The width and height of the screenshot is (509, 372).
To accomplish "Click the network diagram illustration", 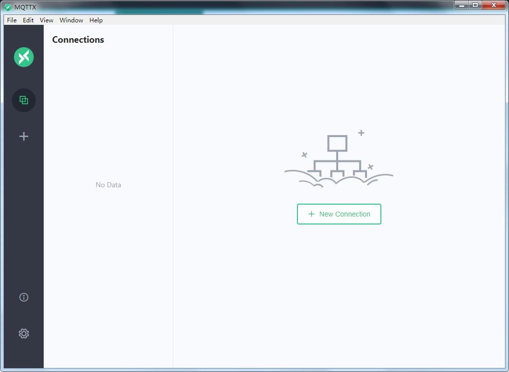I will point(338,160).
